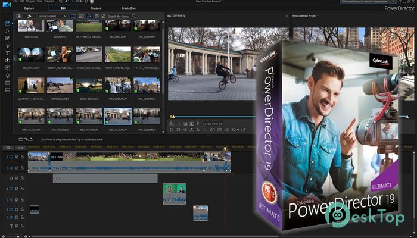Open the Playback menu
Image resolution: width=417 pixels, height=238 pixels.
click(49, 1)
